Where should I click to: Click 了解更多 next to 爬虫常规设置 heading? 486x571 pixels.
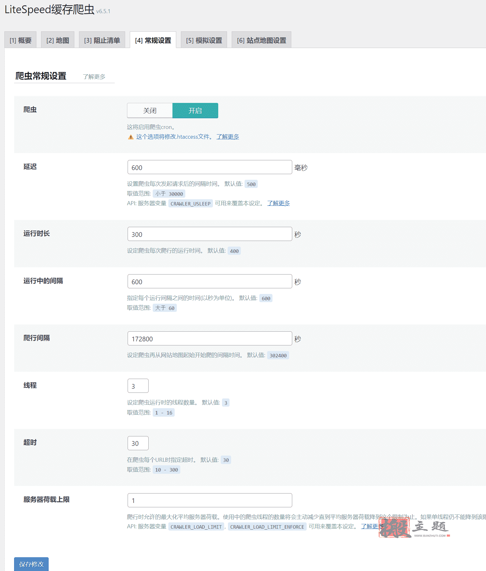94,77
